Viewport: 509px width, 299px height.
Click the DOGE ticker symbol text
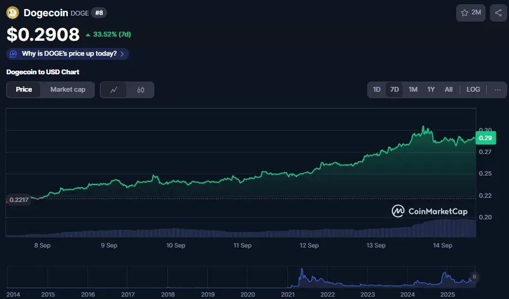click(x=79, y=13)
